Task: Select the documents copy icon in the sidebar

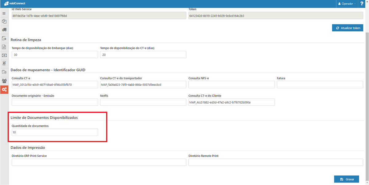Action: (4, 22)
